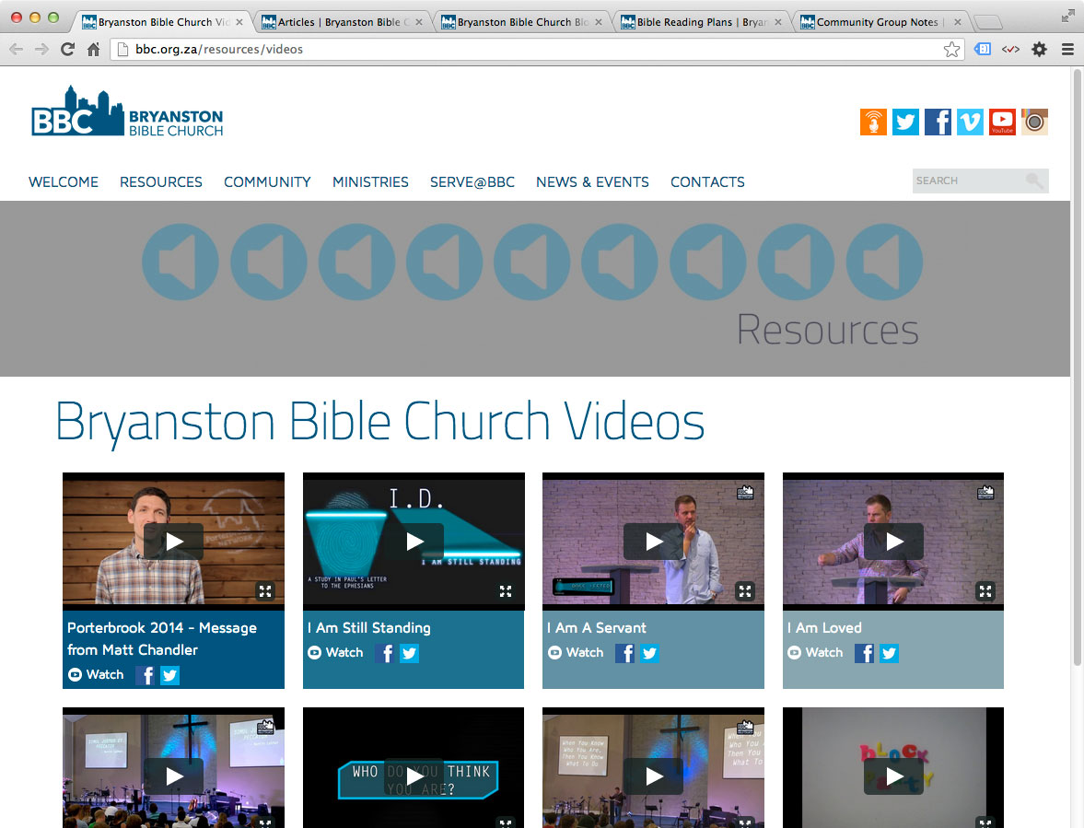Fullscreen the Porterbrook 2014 video

coord(265,591)
